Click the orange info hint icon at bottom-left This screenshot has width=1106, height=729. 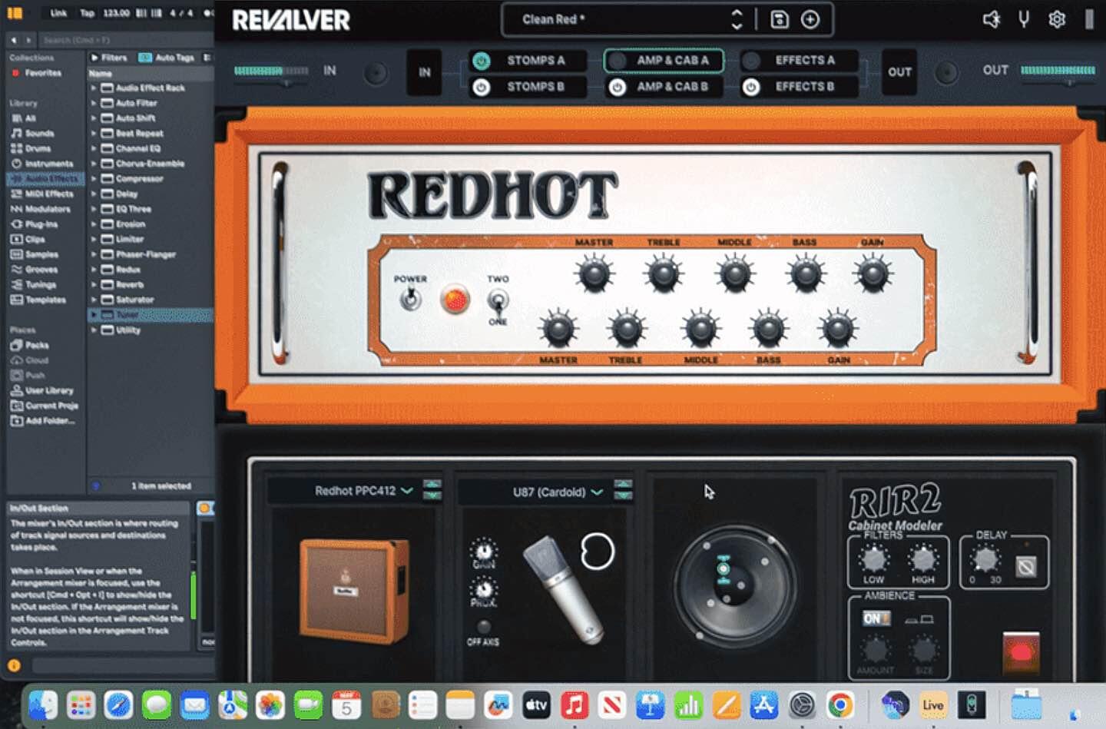click(x=14, y=666)
